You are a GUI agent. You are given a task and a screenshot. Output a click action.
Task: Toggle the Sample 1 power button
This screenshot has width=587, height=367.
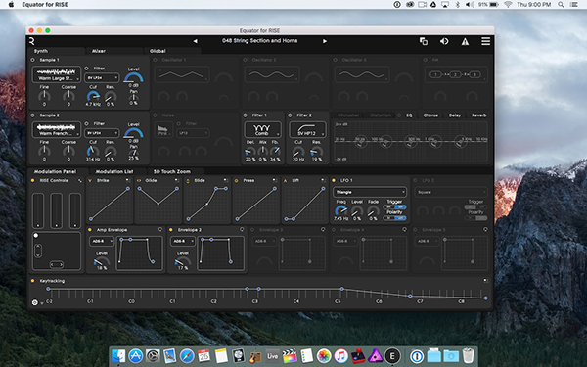[32, 60]
